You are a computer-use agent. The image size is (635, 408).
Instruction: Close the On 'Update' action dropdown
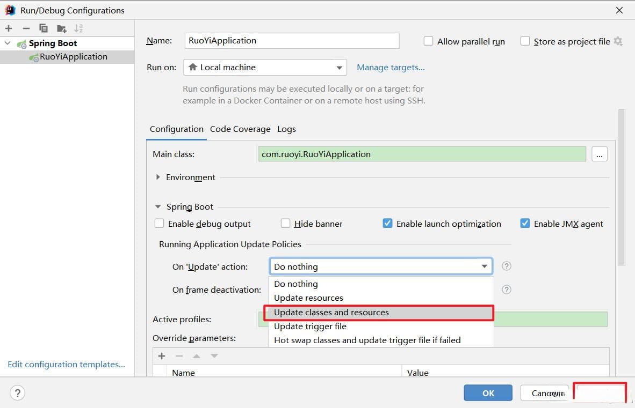click(485, 266)
